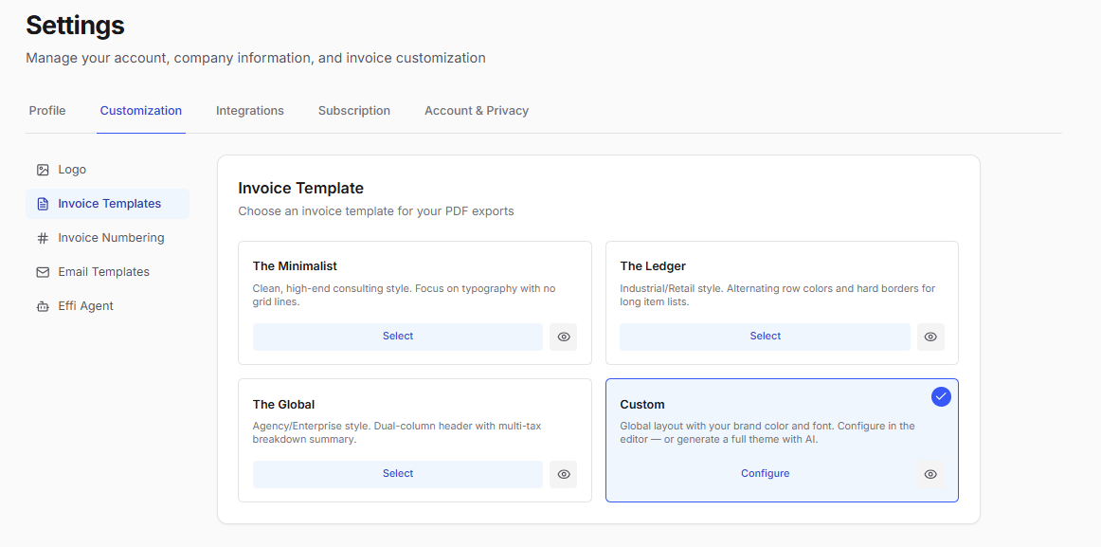Viewport: 1101px width, 547px height.
Task: Click The Global card title
Action: point(283,405)
